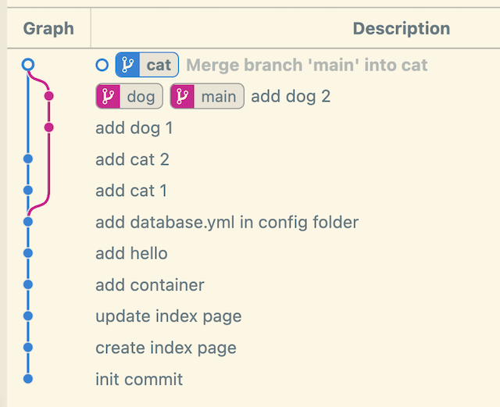The height and width of the screenshot is (407, 500).
Task: Click the magenta graph node for add dog 2
Action: pyautogui.click(x=49, y=96)
